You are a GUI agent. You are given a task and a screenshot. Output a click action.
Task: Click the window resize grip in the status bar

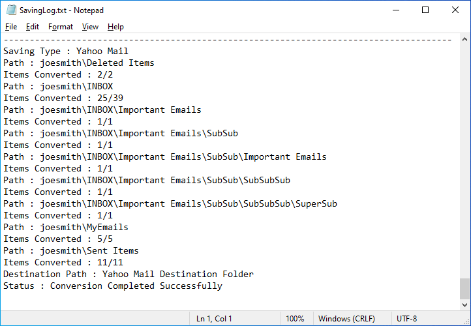pos(466,321)
